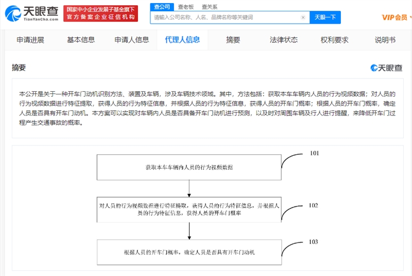The width and height of the screenshot is (412, 276).
Task: Go to the 摘要 section tab
Action: [x=233, y=40]
